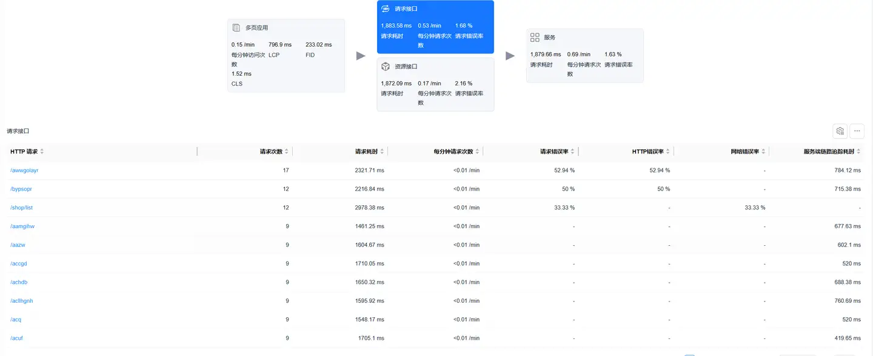The height and width of the screenshot is (356, 873).
Task: Click the 多页应用 document icon
Action: pyautogui.click(x=236, y=28)
